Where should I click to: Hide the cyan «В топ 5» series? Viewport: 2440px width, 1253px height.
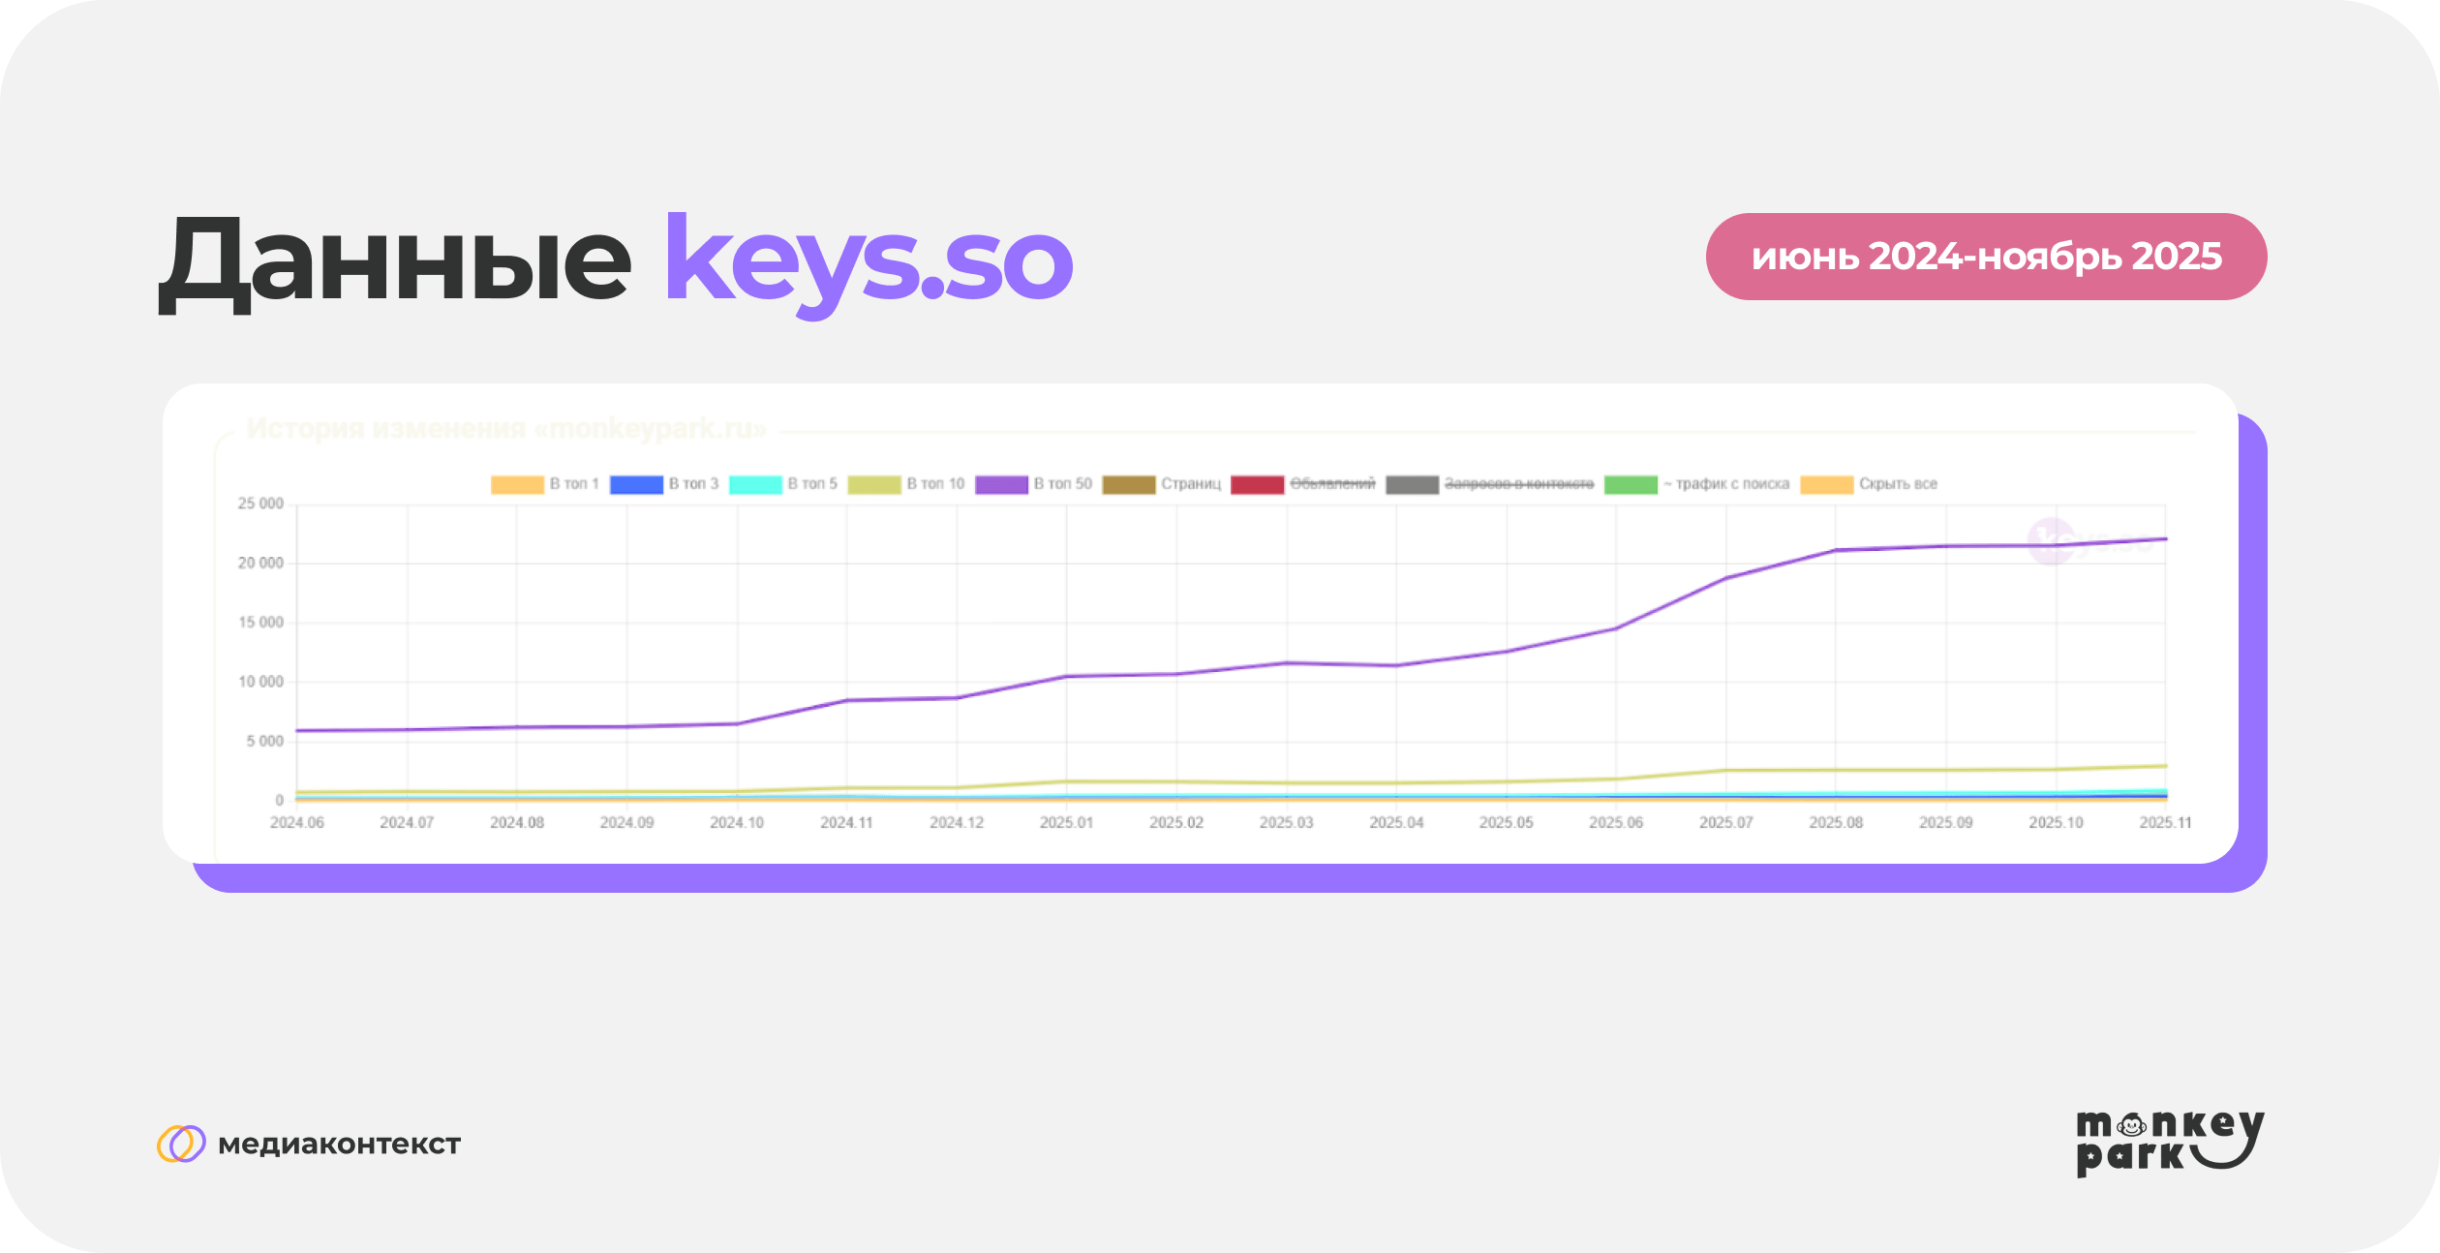tap(755, 485)
